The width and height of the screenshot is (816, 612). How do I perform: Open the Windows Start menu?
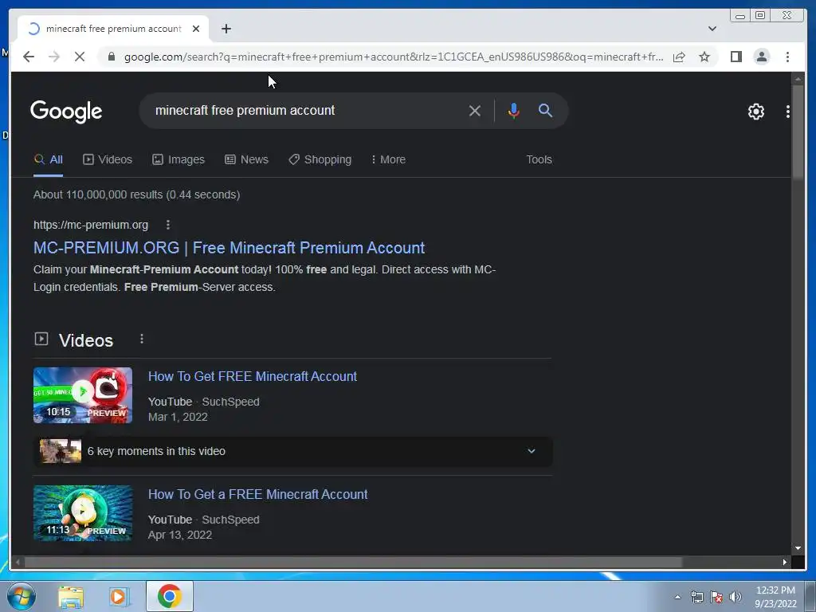[x=22, y=596]
